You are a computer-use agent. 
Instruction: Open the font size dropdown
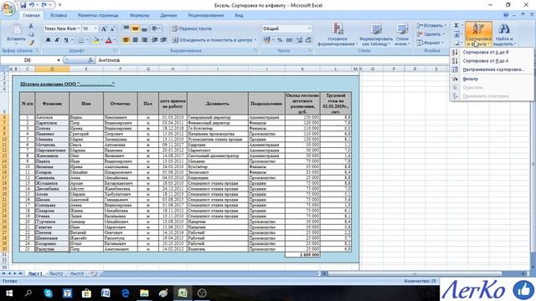pyautogui.click(x=95, y=28)
